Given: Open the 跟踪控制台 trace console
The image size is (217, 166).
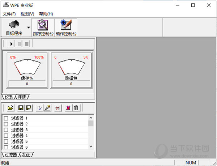Looking at the screenshot, I should pyautogui.click(x=43, y=27).
